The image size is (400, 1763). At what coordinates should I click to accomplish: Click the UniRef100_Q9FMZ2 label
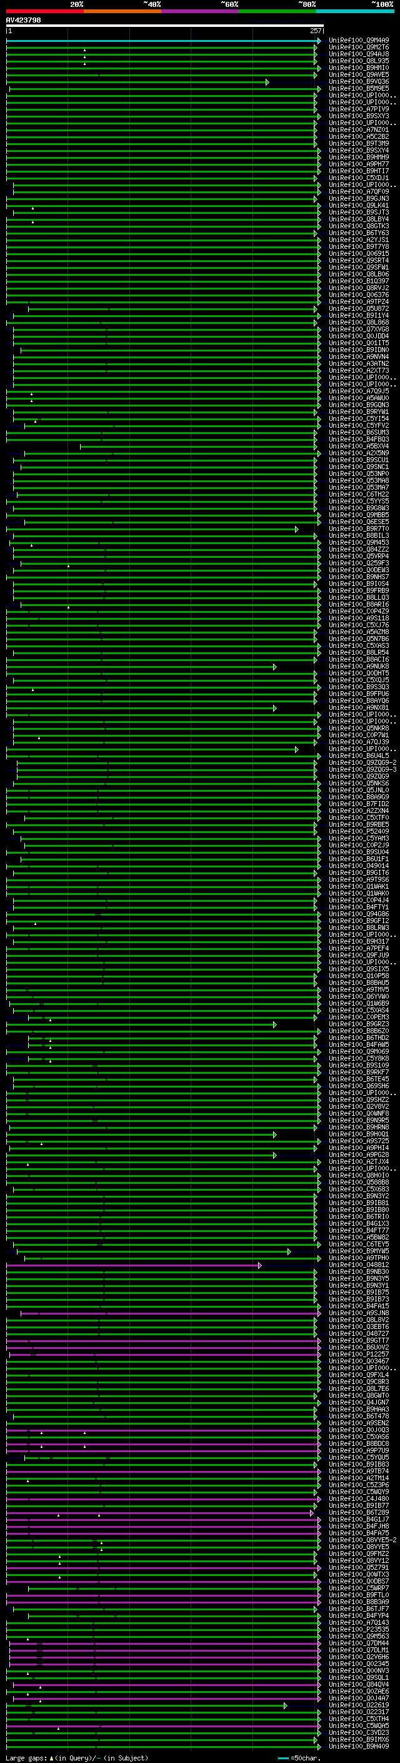pyautogui.click(x=359, y=1553)
